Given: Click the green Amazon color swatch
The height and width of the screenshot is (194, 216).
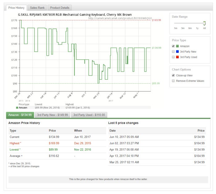Looking at the screenshot, I should (x=177, y=46).
